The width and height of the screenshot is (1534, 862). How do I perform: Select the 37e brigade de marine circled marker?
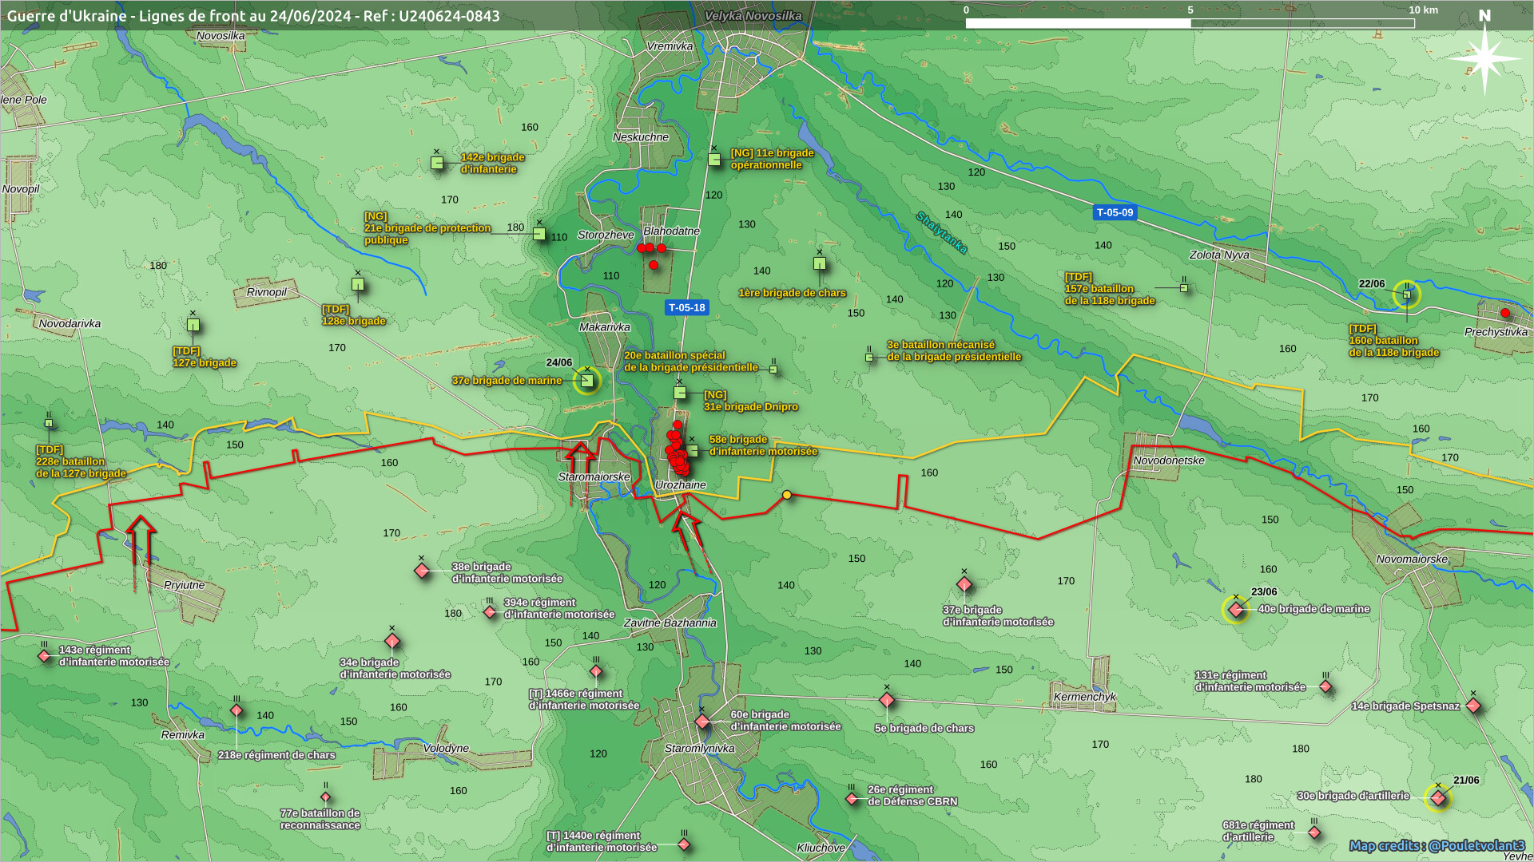click(x=587, y=381)
